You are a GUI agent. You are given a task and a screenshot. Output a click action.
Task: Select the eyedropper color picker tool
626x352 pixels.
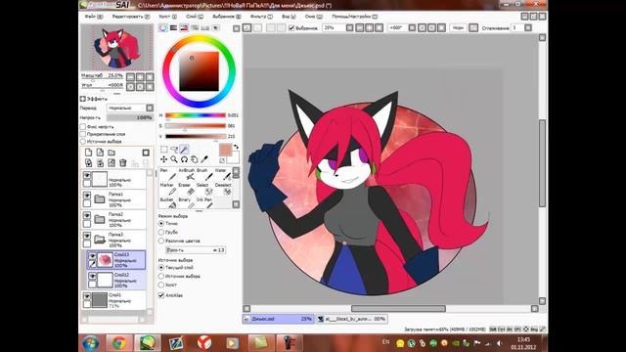pyautogui.click(x=204, y=159)
